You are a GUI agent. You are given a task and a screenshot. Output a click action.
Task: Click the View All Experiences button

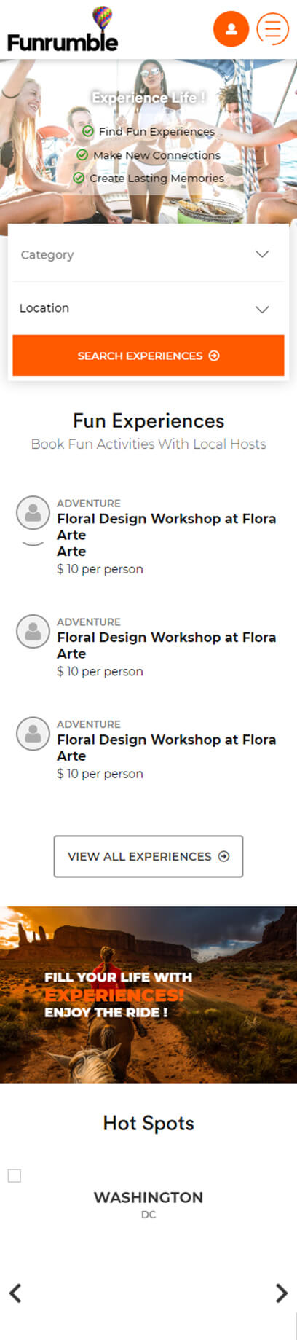click(x=148, y=856)
